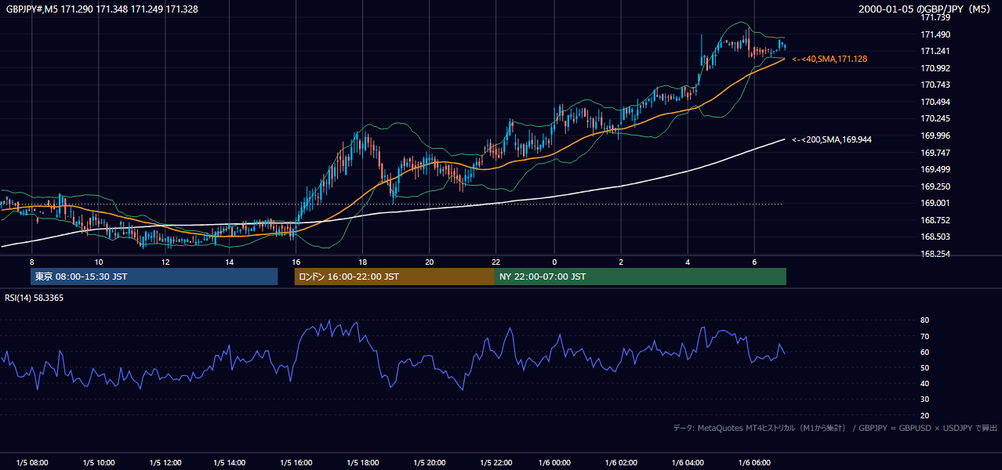1002x470 pixels.
Task: Click RSI axis level 80
Action: pyautogui.click(x=924, y=320)
